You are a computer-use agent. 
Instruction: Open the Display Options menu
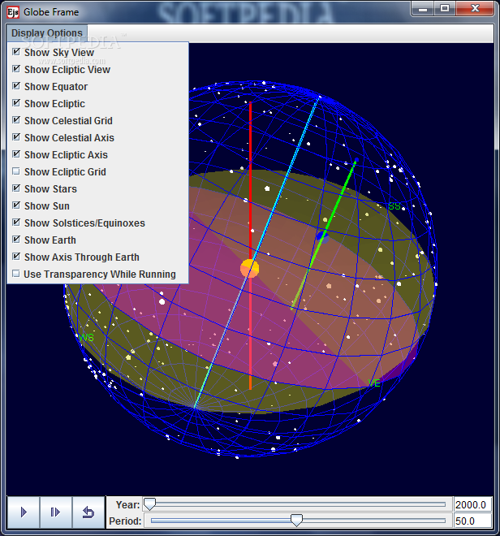[x=47, y=32]
